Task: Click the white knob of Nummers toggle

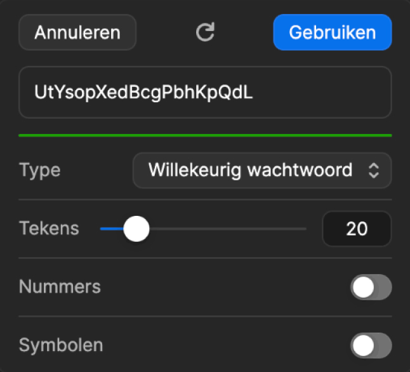Action: coord(364,288)
